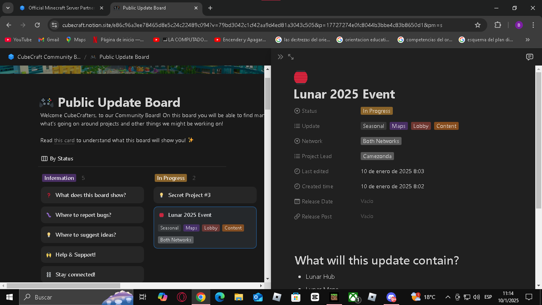
Task: Open the Windows notification center icon
Action: coord(529,297)
